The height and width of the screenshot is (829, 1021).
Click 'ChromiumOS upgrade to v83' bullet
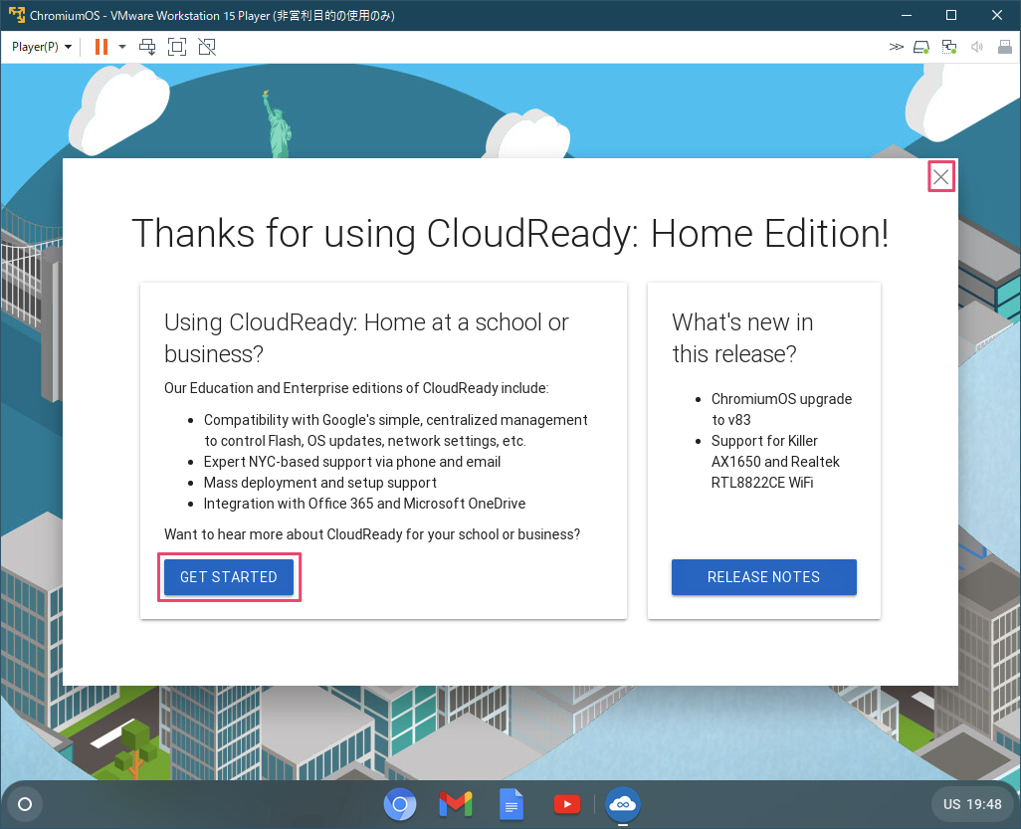[781, 409]
